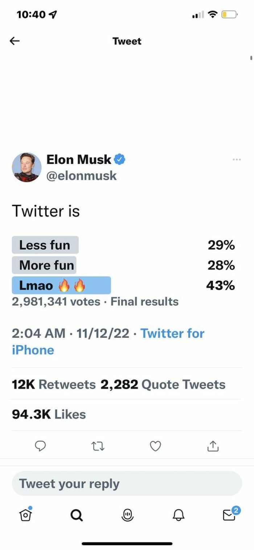Tap the Elon Musk profile picture
Viewport: 254px width, 550px height.
click(x=27, y=167)
